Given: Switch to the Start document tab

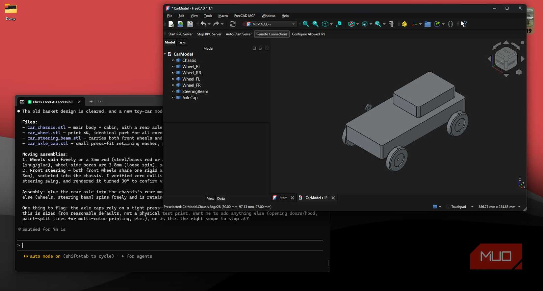Looking at the screenshot, I should pyautogui.click(x=283, y=198).
